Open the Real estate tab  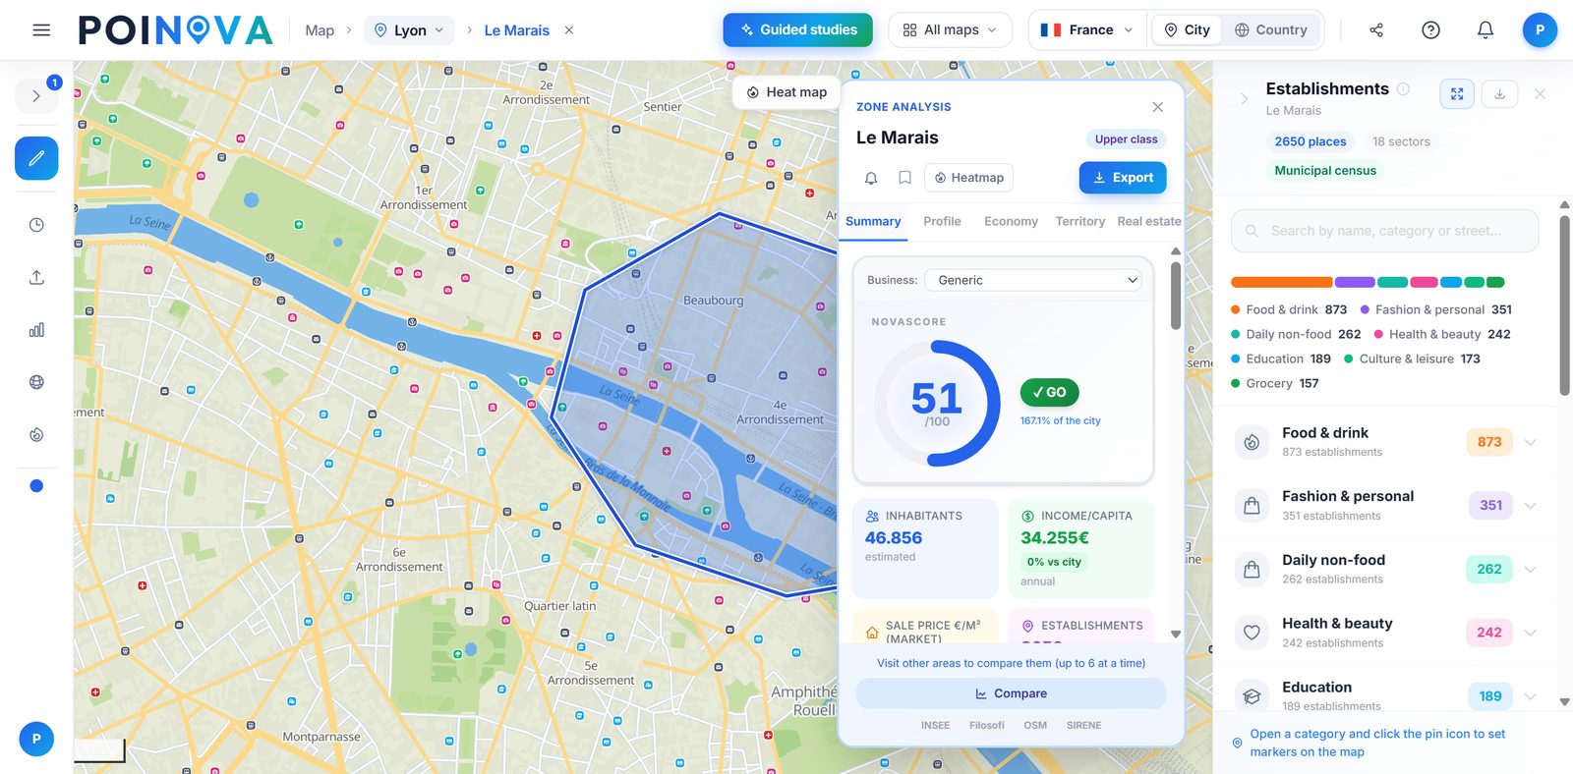tap(1149, 221)
